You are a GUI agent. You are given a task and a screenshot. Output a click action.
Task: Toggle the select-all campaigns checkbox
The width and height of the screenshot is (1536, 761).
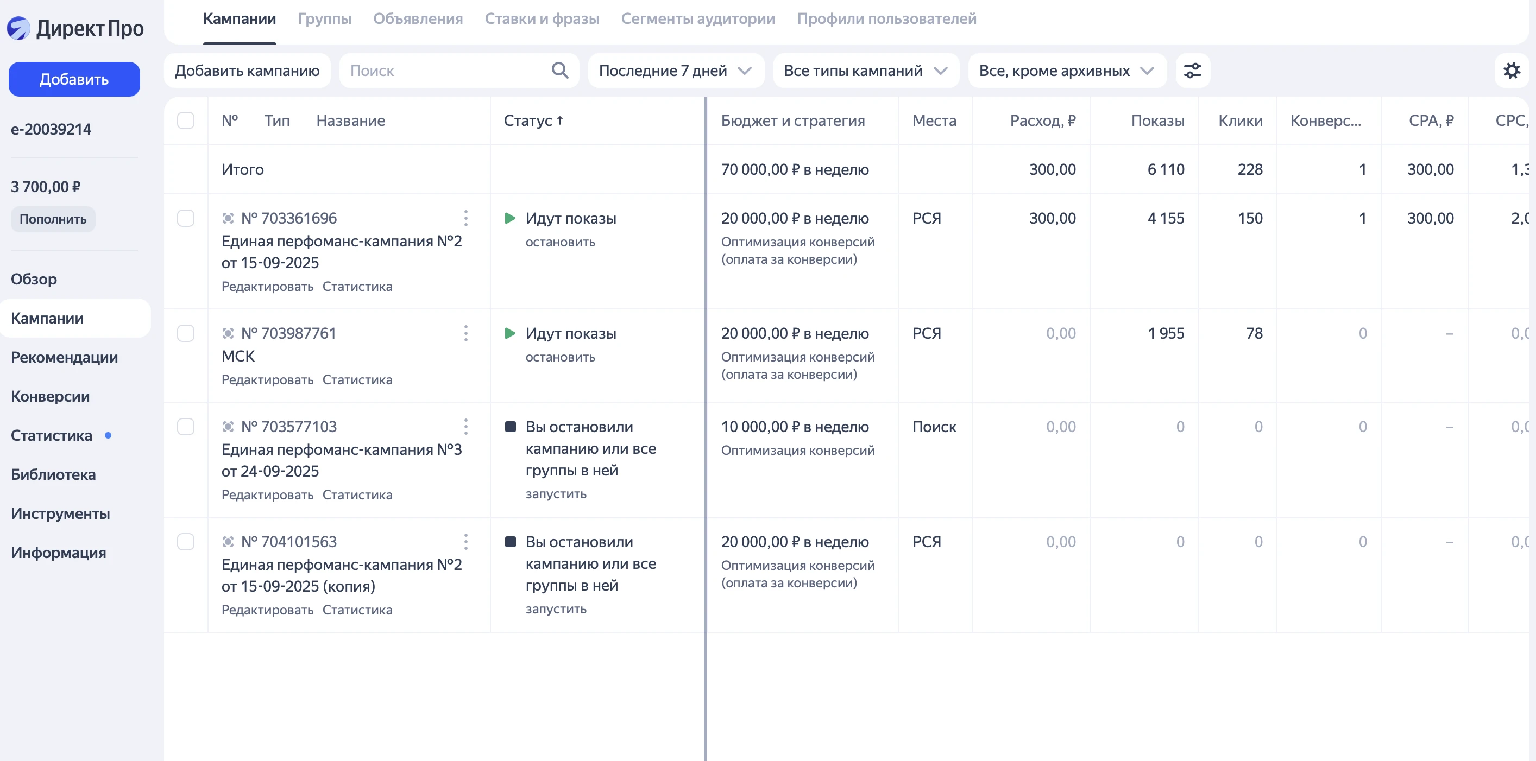[185, 121]
